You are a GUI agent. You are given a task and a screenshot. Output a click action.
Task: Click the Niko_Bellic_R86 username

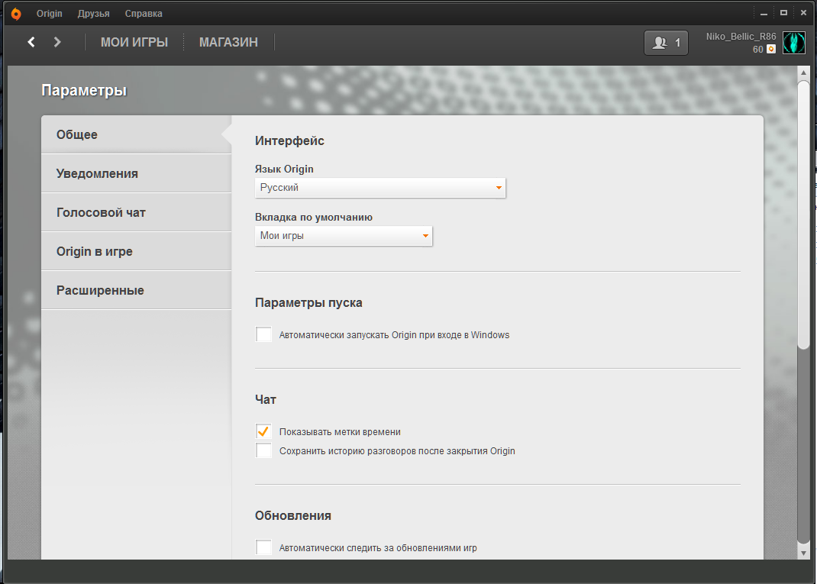click(x=741, y=37)
